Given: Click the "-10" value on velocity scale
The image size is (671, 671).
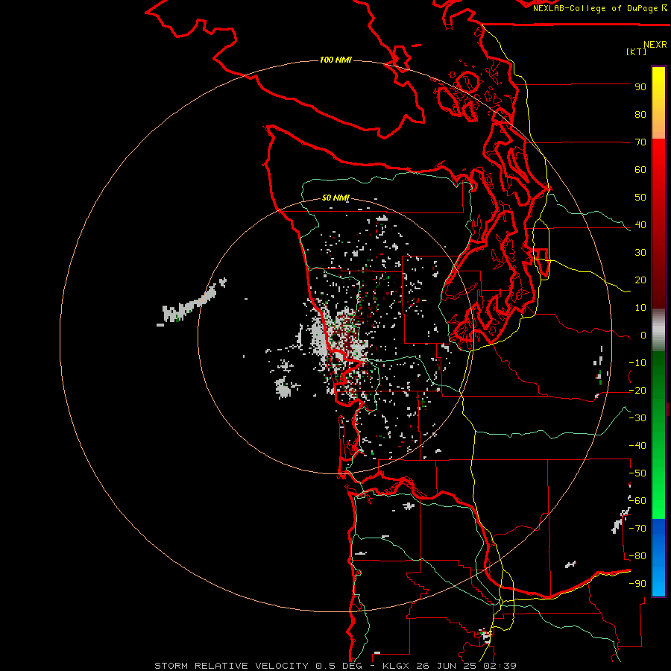Looking at the screenshot, I should click(637, 363).
